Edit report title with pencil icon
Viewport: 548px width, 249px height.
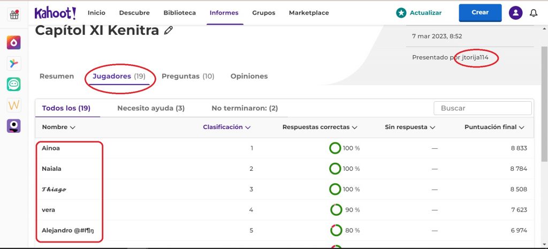[169, 31]
